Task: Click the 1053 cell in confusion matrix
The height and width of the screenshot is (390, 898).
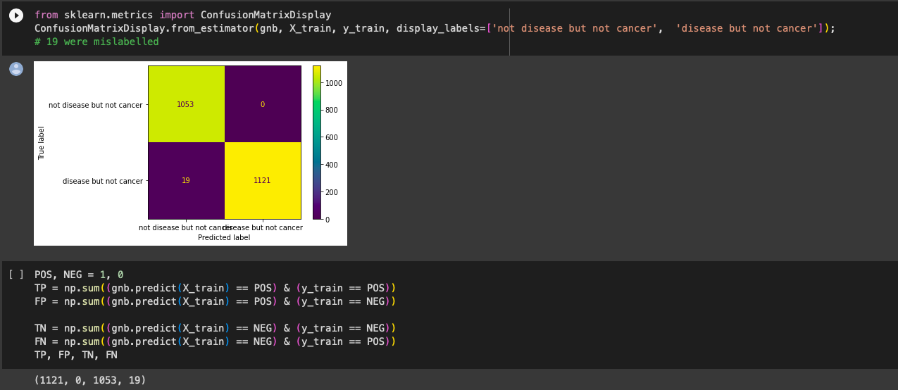Action: [185, 104]
